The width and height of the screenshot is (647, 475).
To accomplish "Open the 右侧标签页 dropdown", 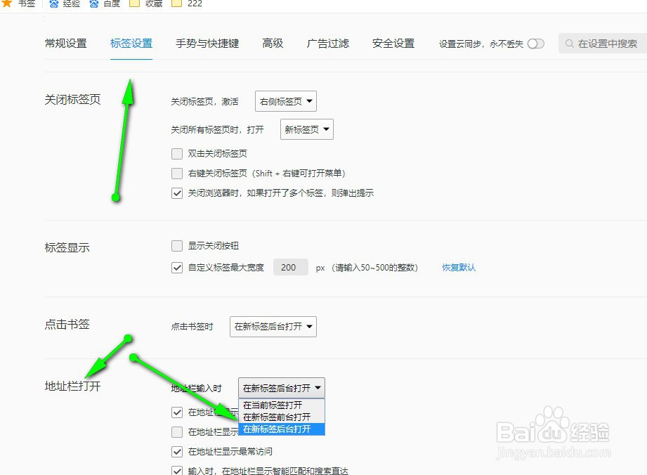I will (285, 100).
